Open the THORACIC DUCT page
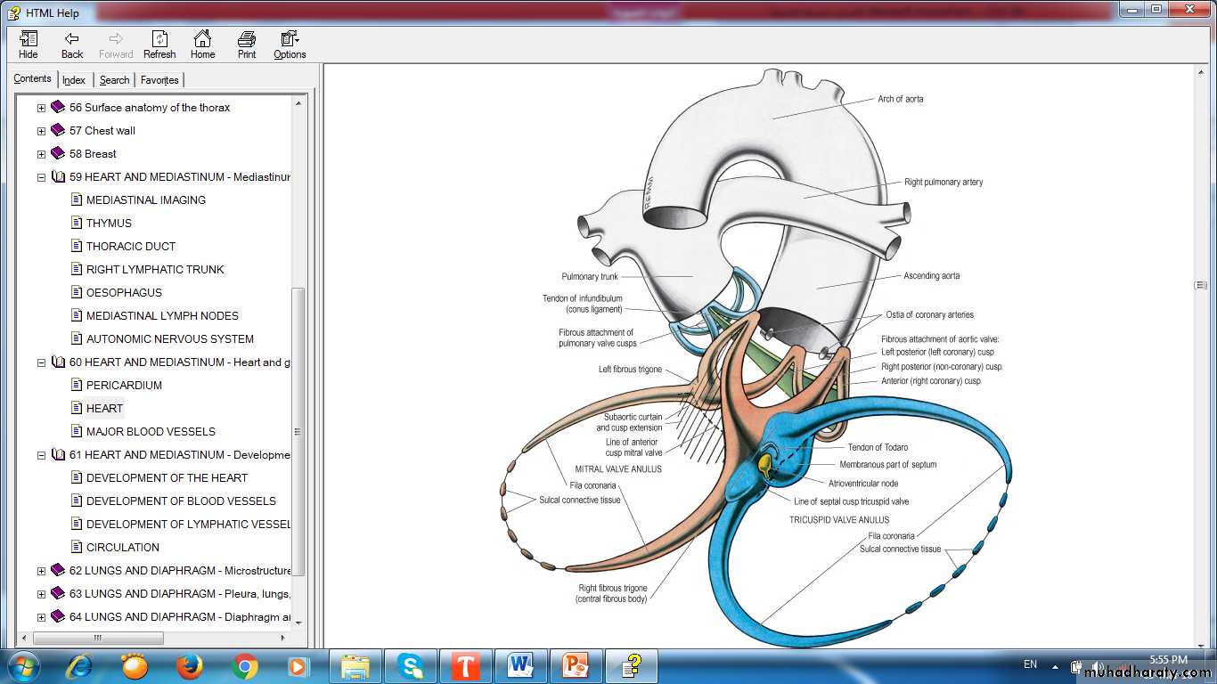The width and height of the screenshot is (1217, 684). coord(131,247)
